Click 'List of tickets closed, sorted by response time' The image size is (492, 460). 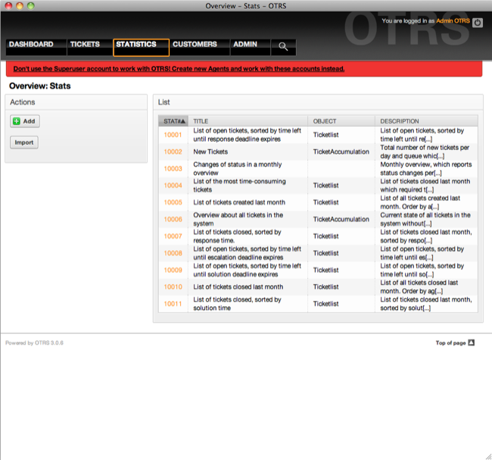tap(237, 236)
